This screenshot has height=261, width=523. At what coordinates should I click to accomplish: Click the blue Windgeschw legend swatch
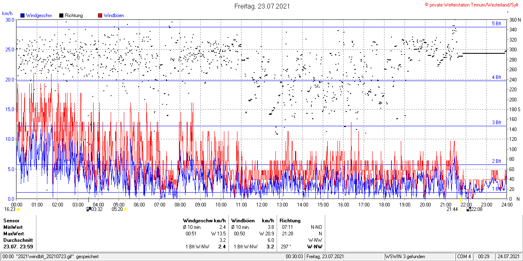pyautogui.click(x=23, y=15)
